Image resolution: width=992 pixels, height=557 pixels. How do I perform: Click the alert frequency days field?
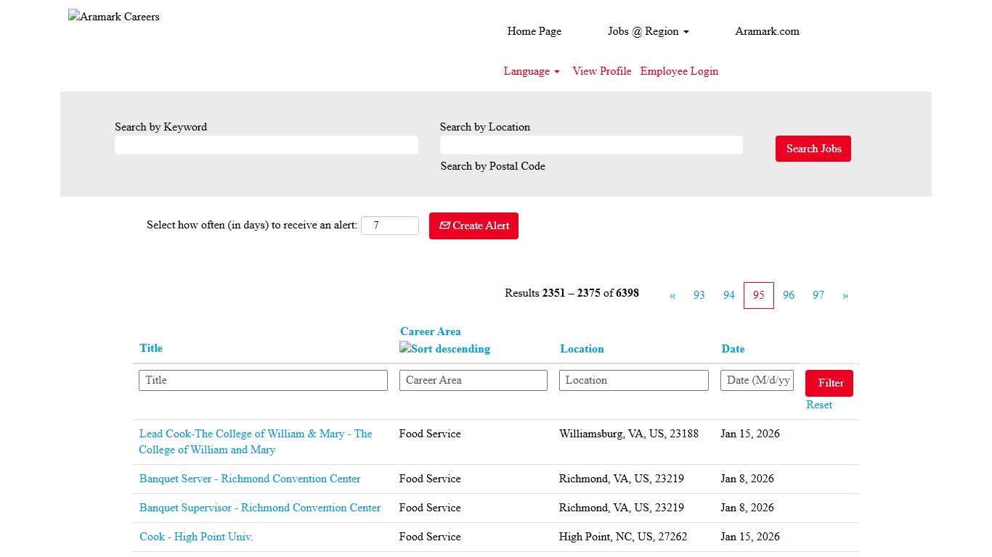tap(390, 226)
